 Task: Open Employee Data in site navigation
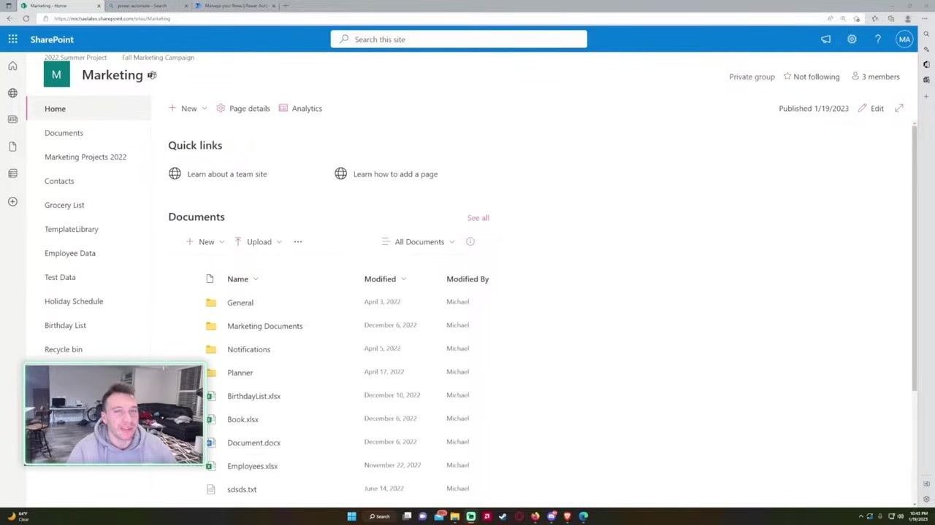point(70,253)
